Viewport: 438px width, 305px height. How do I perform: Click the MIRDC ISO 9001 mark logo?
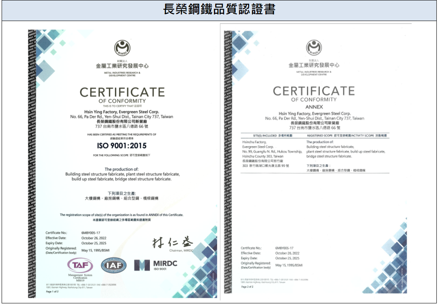coord(156,265)
